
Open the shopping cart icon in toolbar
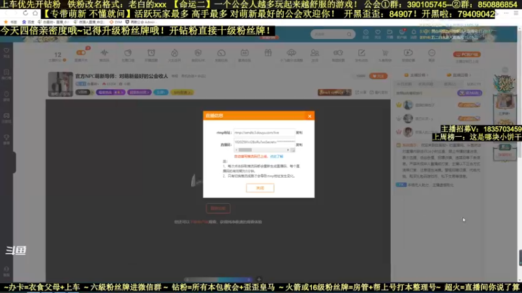pyautogui.click(x=385, y=53)
